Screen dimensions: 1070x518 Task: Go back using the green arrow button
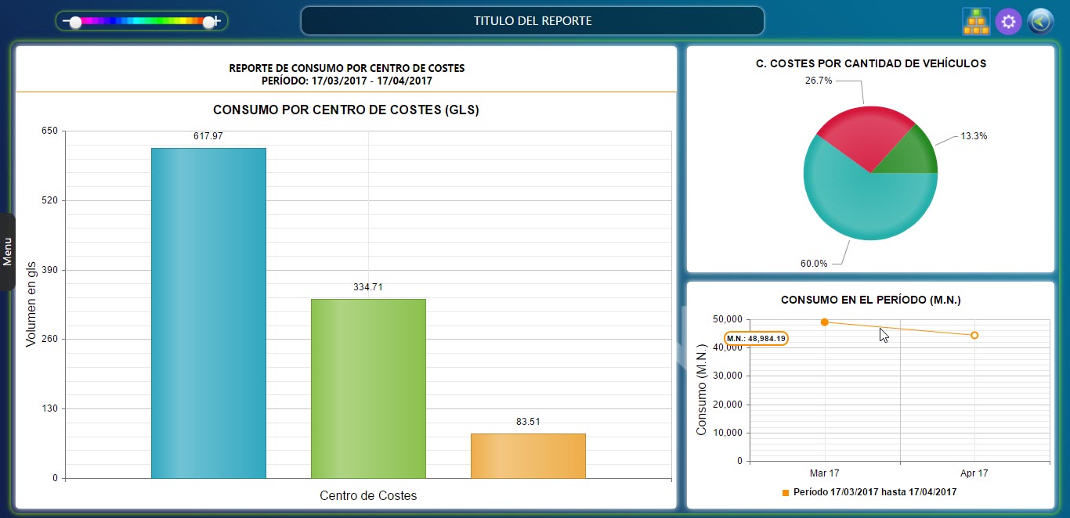(x=1040, y=21)
